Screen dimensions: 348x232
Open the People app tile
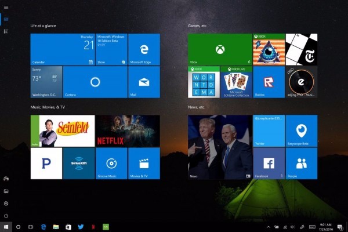[302, 164]
